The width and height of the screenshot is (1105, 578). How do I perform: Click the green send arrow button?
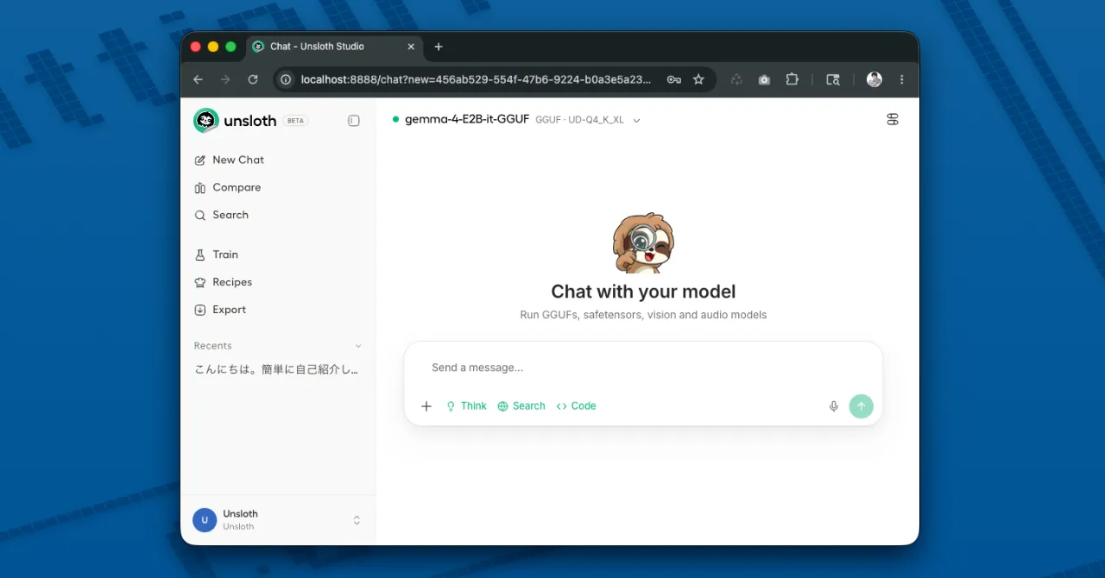click(861, 406)
